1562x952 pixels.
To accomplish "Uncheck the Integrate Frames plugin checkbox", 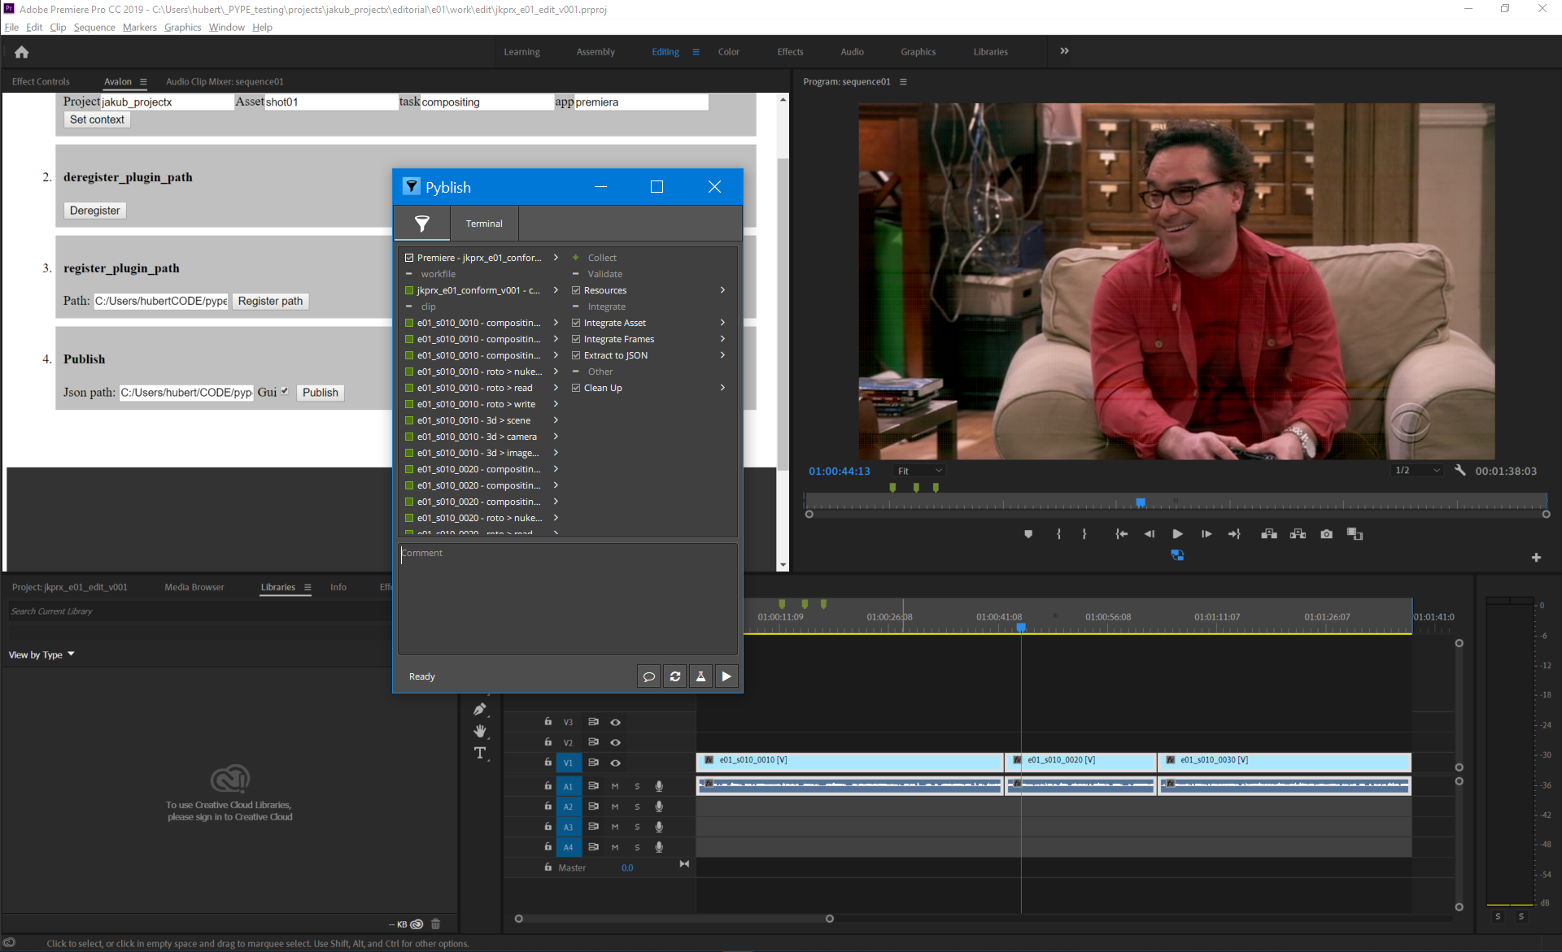I will point(576,339).
